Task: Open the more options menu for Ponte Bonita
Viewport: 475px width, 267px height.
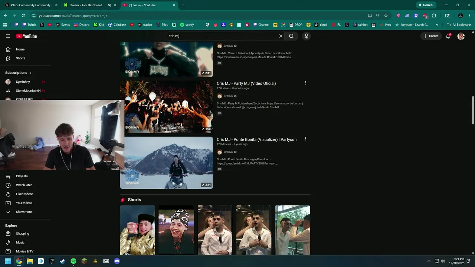Action: click(306, 139)
